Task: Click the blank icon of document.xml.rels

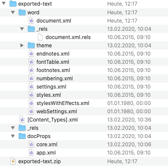Action: [x=40, y=37]
